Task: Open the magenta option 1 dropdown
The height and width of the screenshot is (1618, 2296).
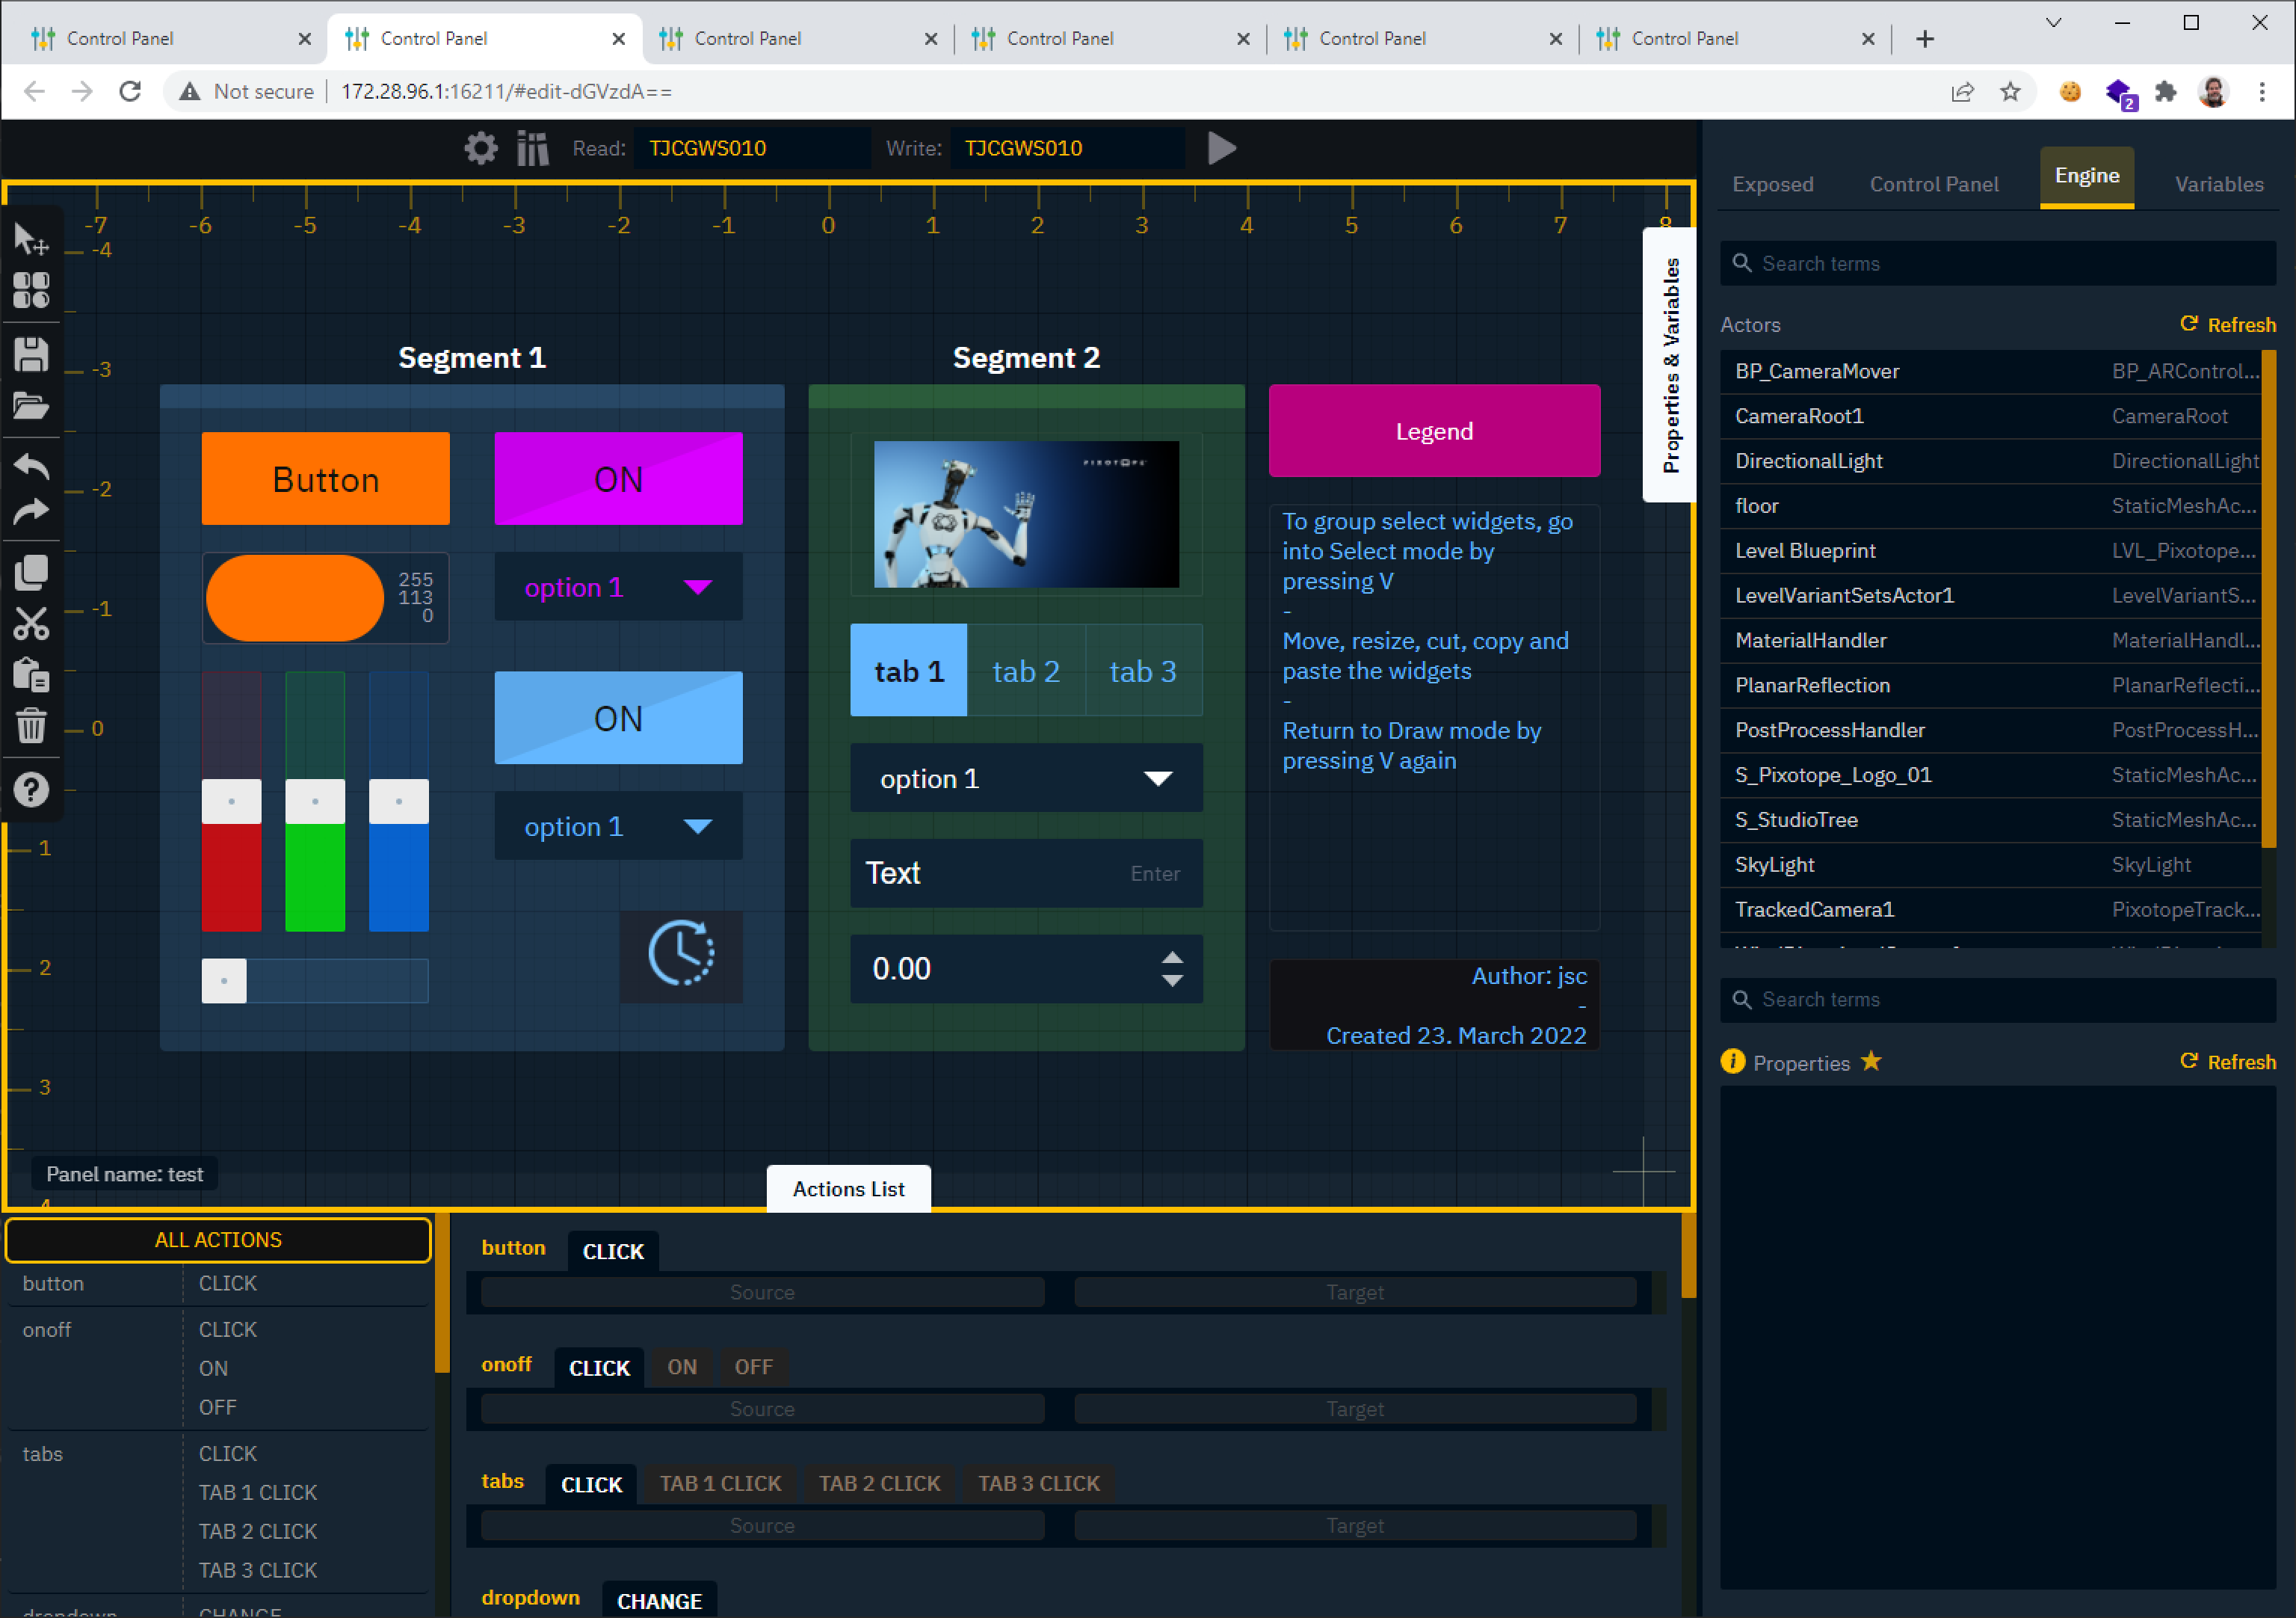Action: [x=618, y=588]
